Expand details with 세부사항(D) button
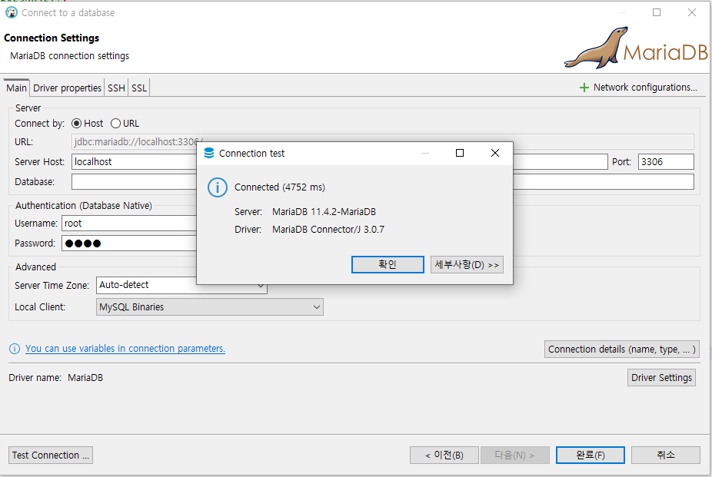This screenshot has width=712, height=477. pyautogui.click(x=467, y=265)
